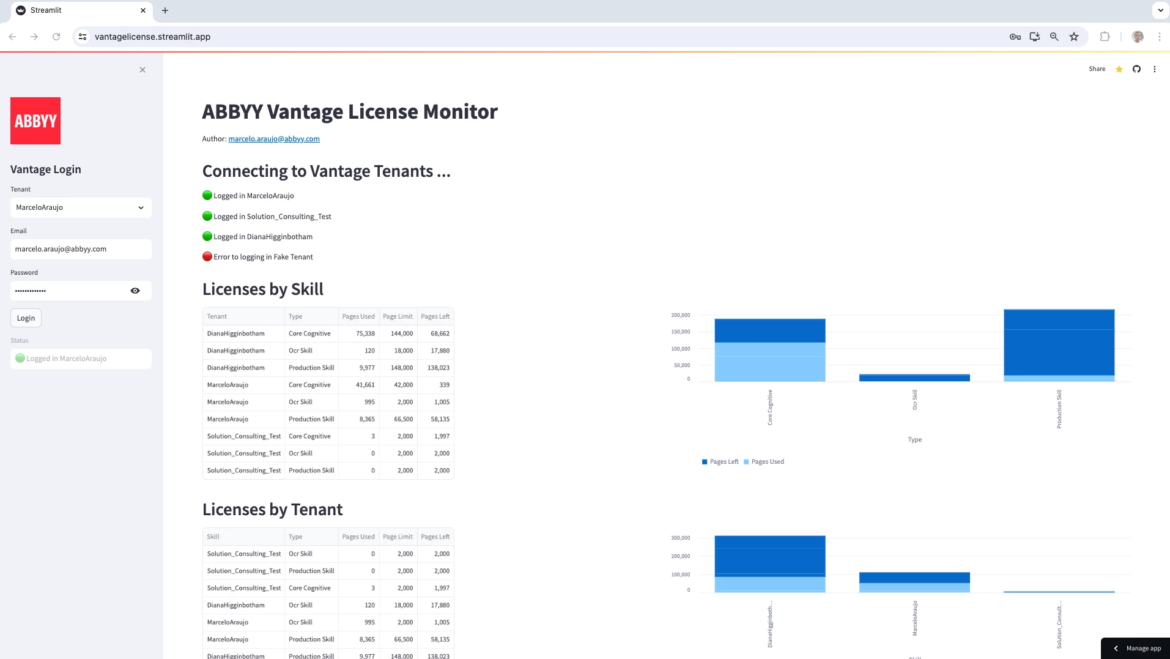Image resolution: width=1170 pixels, height=659 pixels.
Task: Click the Skill header in Licenses by Tenant table
Action: click(x=243, y=537)
